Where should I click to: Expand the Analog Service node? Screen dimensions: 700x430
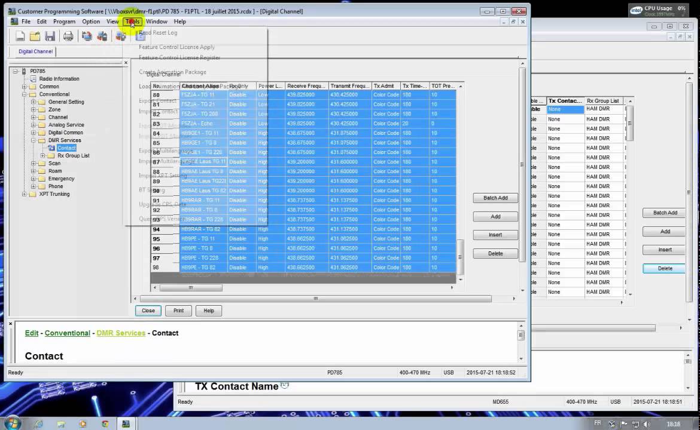point(34,125)
